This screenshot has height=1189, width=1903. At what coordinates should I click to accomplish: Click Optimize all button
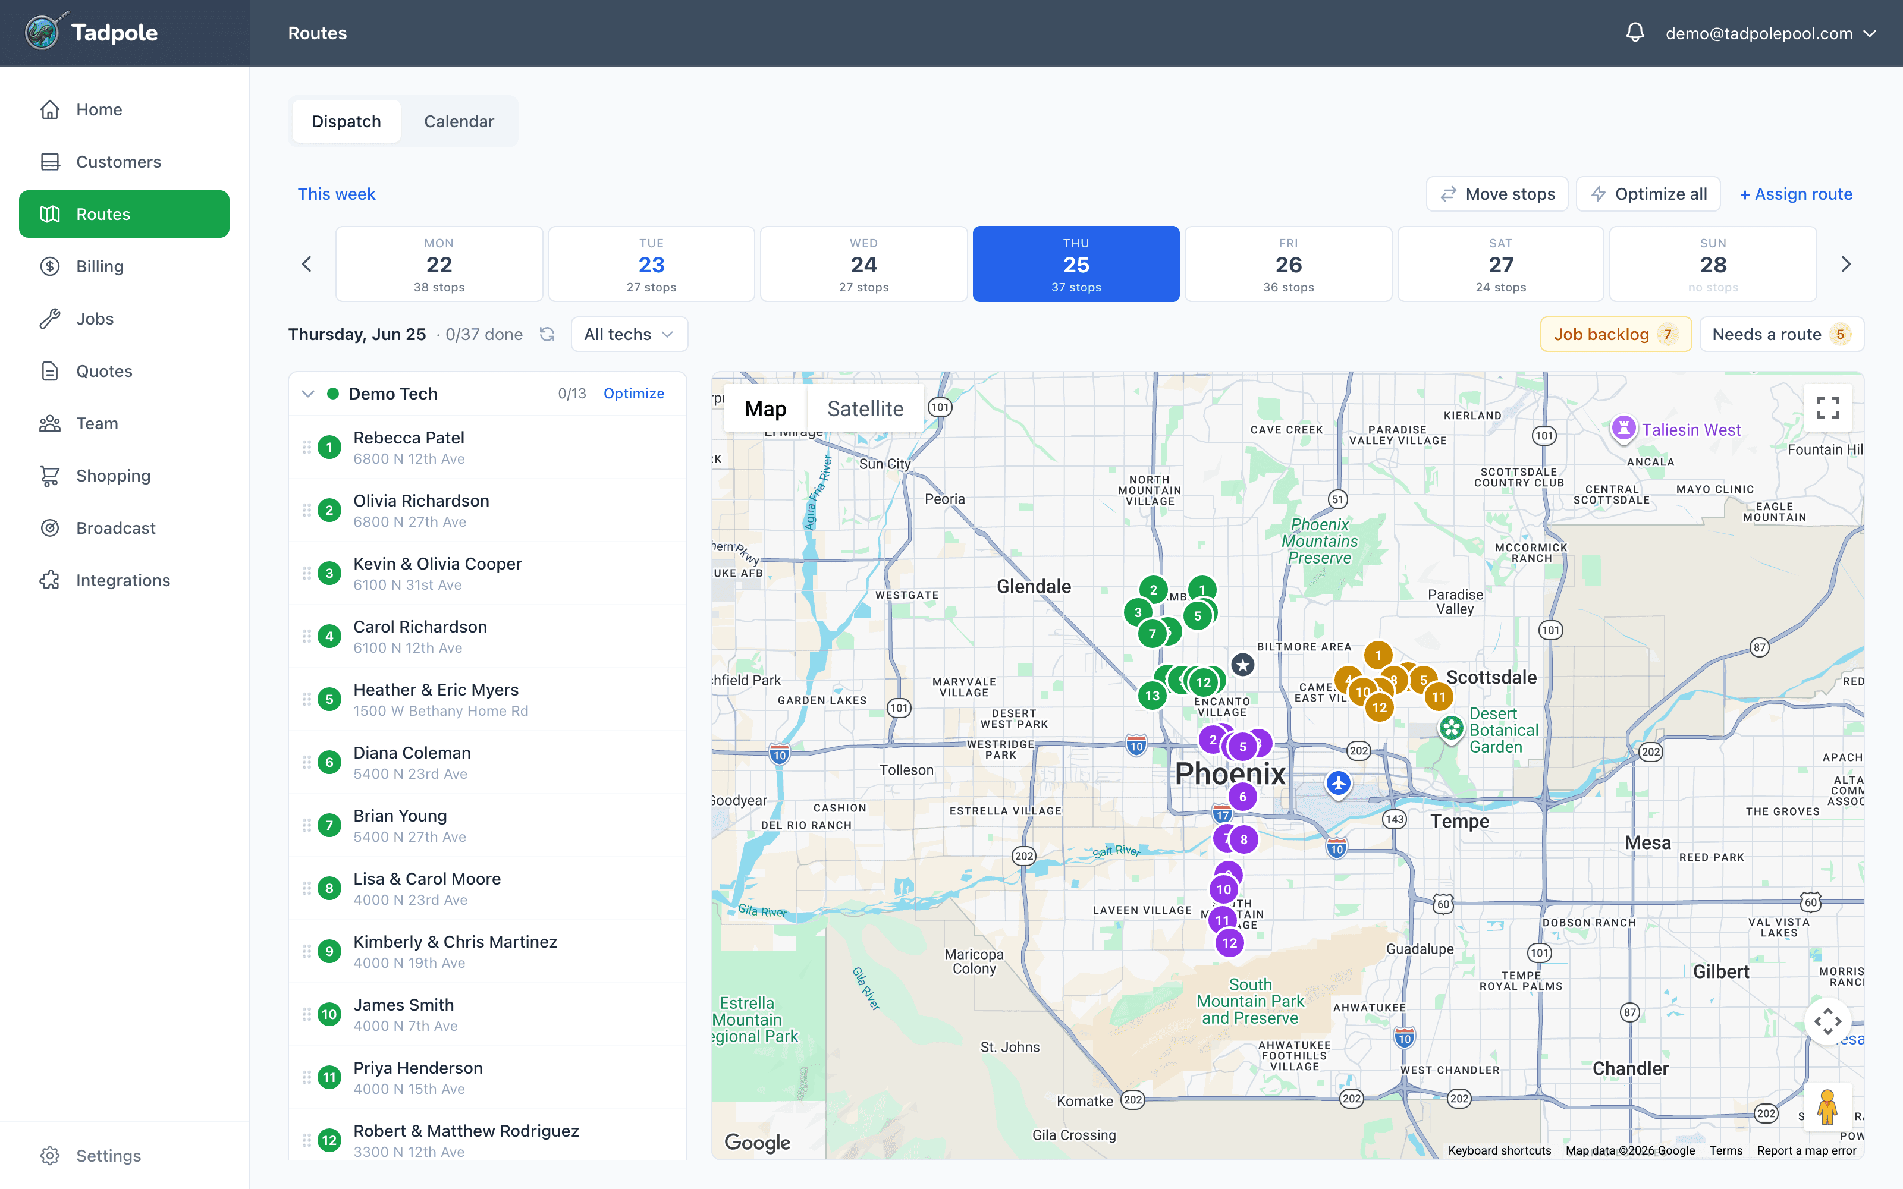pos(1648,194)
